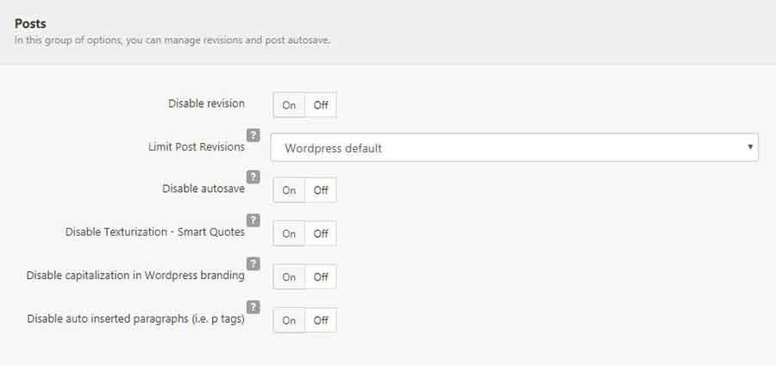Image resolution: width=776 pixels, height=365 pixels.
Task: Turn Disable revision Off
Action: [x=321, y=105]
